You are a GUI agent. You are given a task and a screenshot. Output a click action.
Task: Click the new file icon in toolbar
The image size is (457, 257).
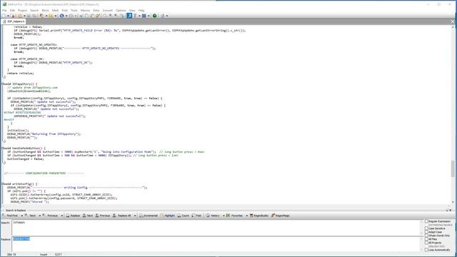[4, 16]
